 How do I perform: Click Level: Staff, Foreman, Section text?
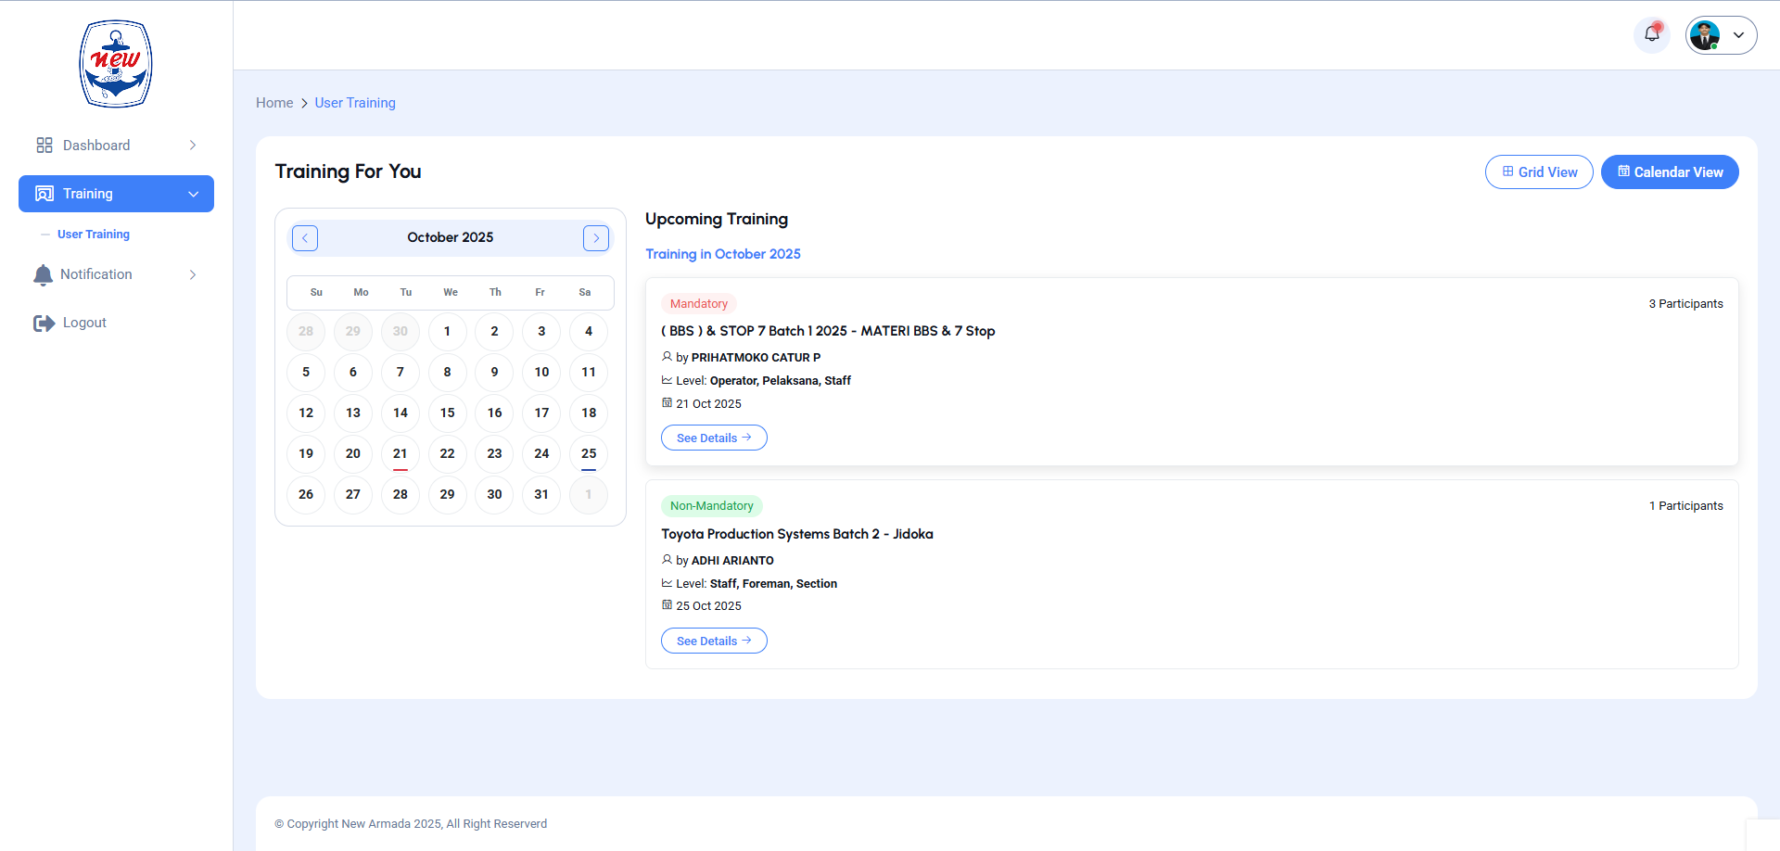[x=756, y=584]
